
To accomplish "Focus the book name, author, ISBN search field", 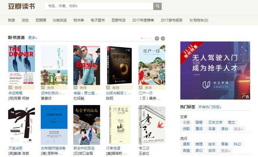I will click(x=99, y=6).
